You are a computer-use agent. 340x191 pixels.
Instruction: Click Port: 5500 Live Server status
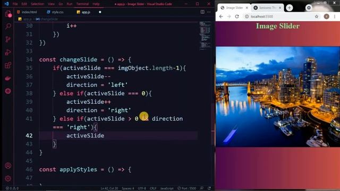point(186,188)
